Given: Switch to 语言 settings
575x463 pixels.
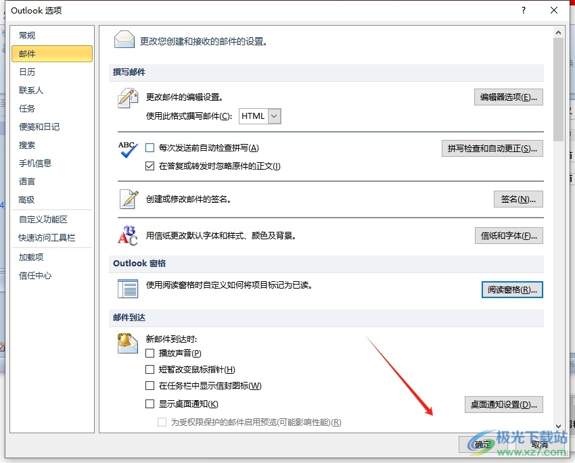Looking at the screenshot, I should tap(52, 181).
